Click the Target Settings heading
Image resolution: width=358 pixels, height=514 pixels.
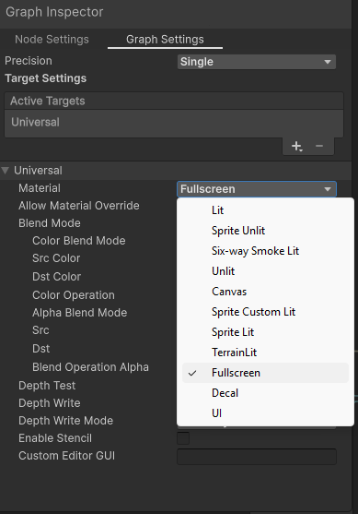coord(45,78)
